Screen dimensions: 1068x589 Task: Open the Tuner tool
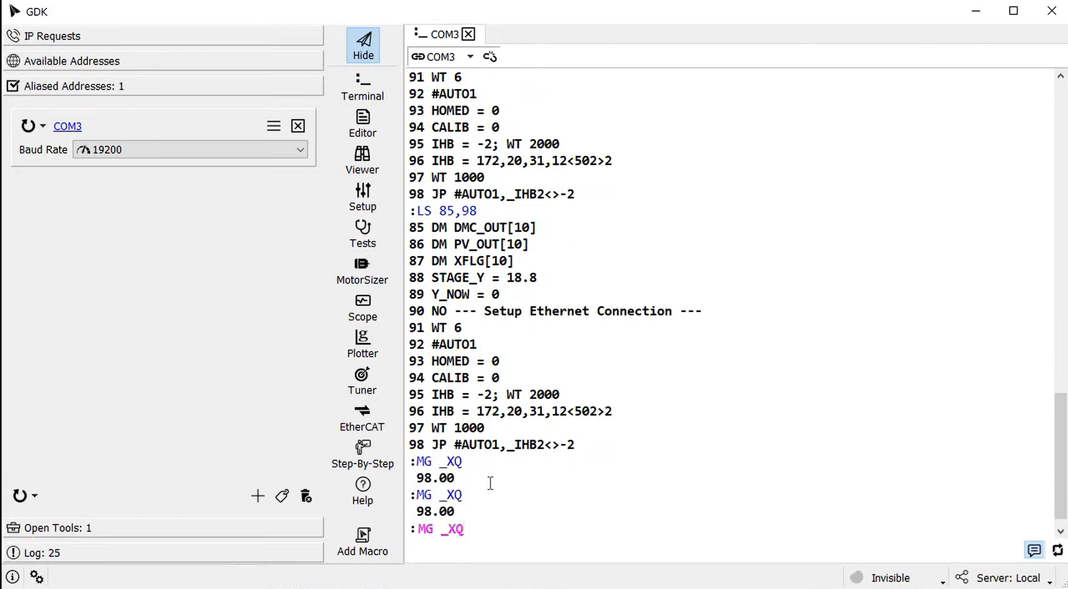coord(362,381)
